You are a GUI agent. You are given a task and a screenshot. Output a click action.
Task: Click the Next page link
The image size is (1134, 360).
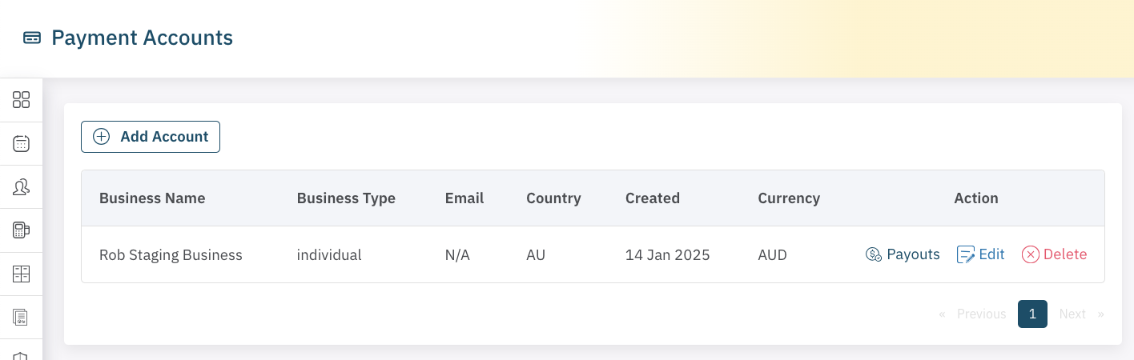click(1073, 314)
